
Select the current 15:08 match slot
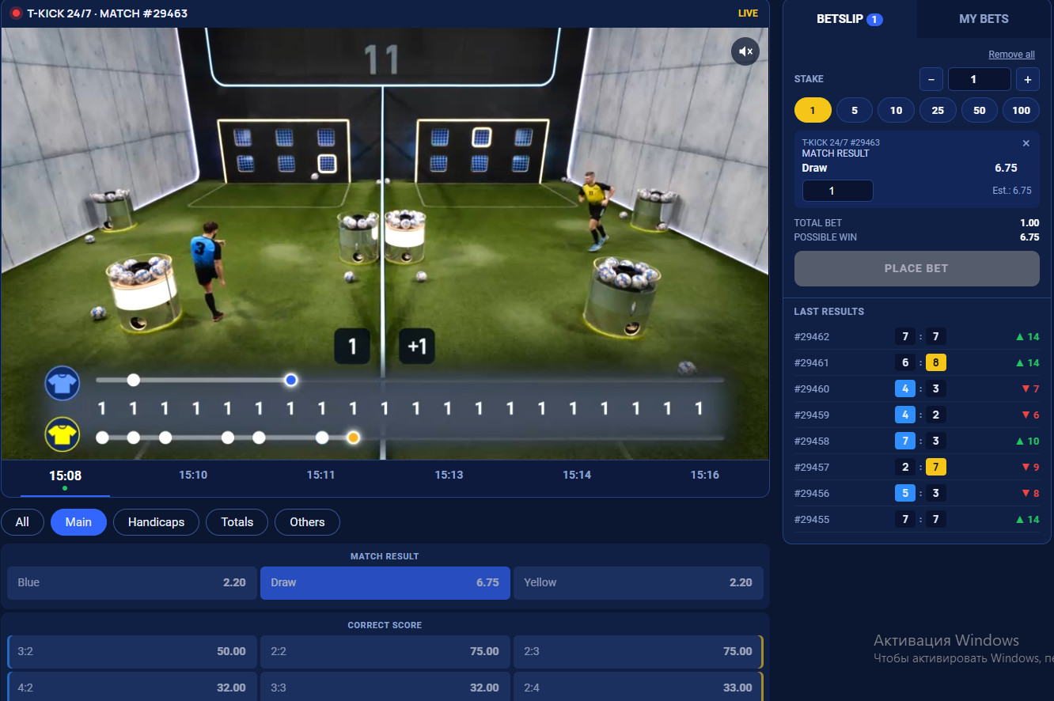tap(65, 476)
